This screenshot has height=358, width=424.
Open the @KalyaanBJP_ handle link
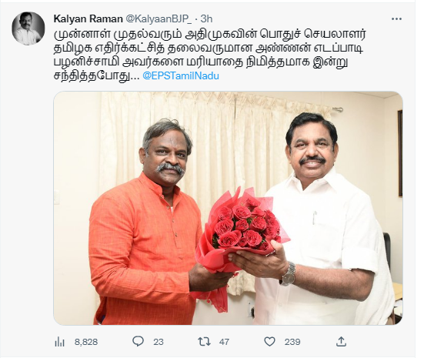coord(159,19)
